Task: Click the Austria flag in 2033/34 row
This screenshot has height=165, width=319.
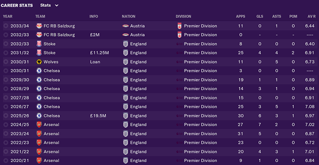Action: (x=125, y=26)
